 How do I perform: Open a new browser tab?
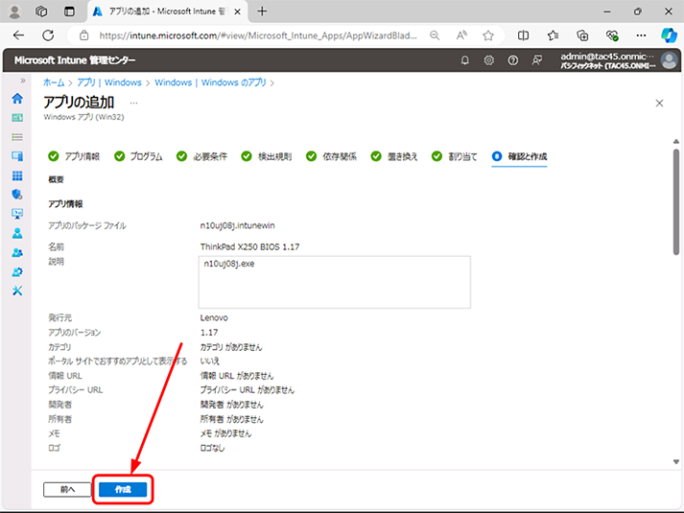[x=262, y=12]
